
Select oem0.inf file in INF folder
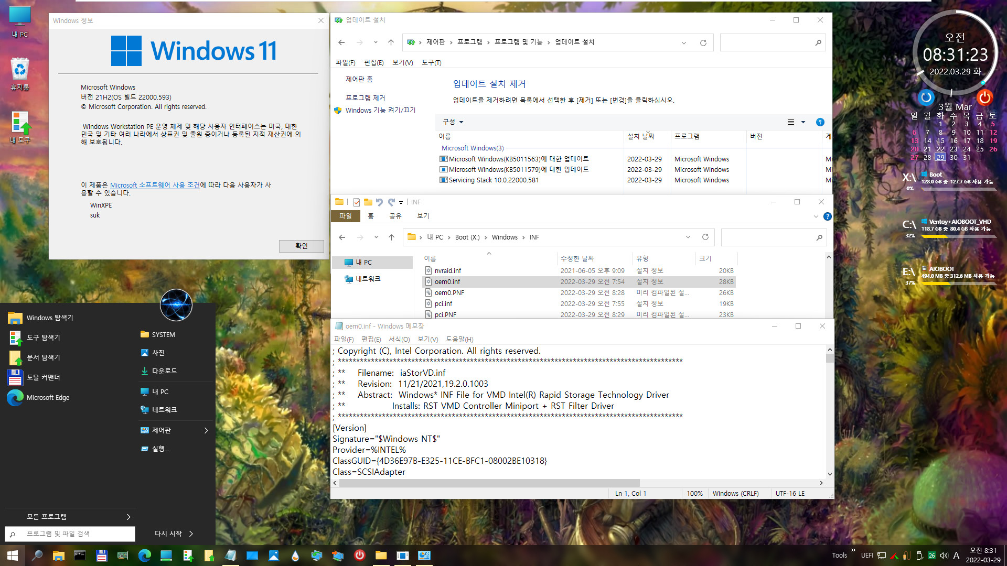point(579,281)
